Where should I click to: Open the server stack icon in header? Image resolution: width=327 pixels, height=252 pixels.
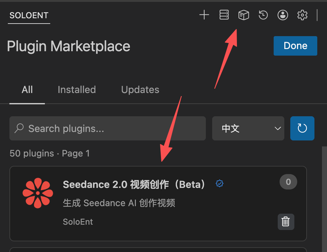pos(224,15)
